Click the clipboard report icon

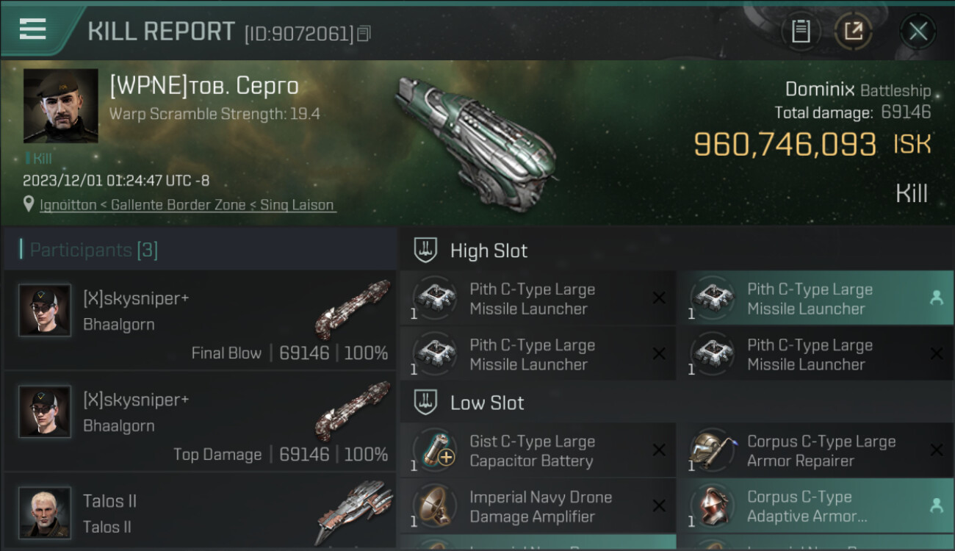(x=801, y=31)
